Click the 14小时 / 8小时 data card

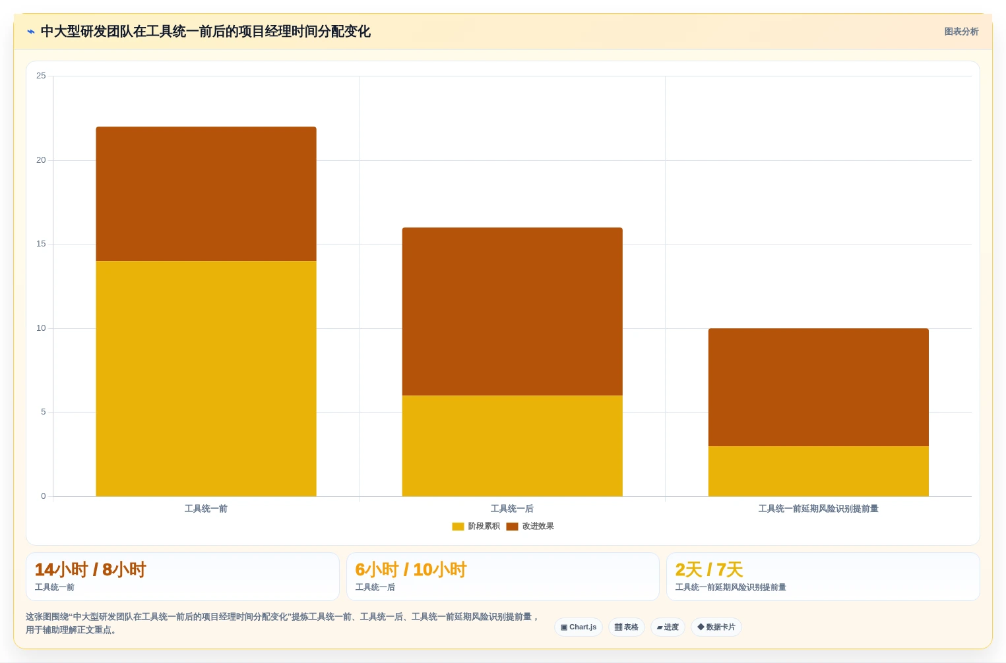coord(183,577)
